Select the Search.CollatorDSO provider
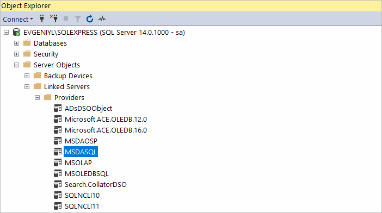Screen dimensions: 382x213 (96, 185)
